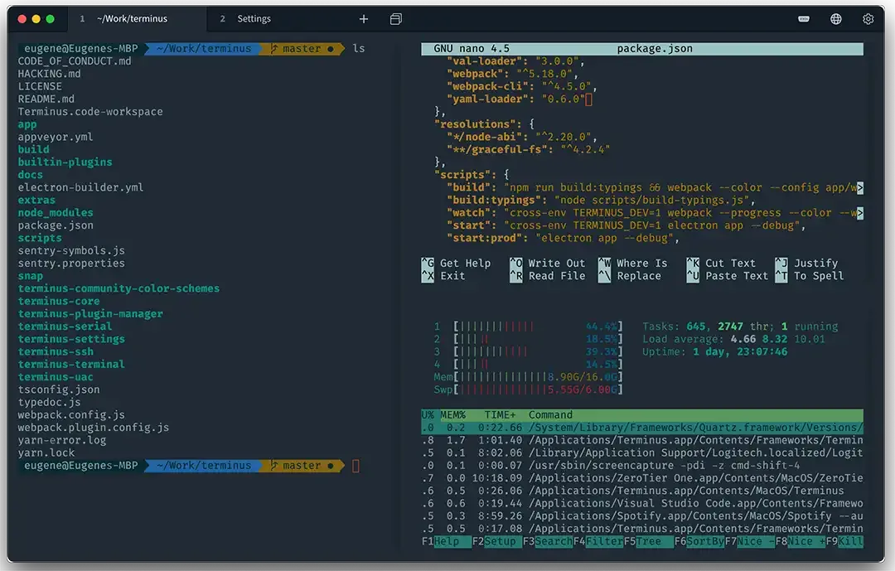Click the Get Help shortcut in nano
The width and height of the screenshot is (895, 571).
(x=456, y=264)
